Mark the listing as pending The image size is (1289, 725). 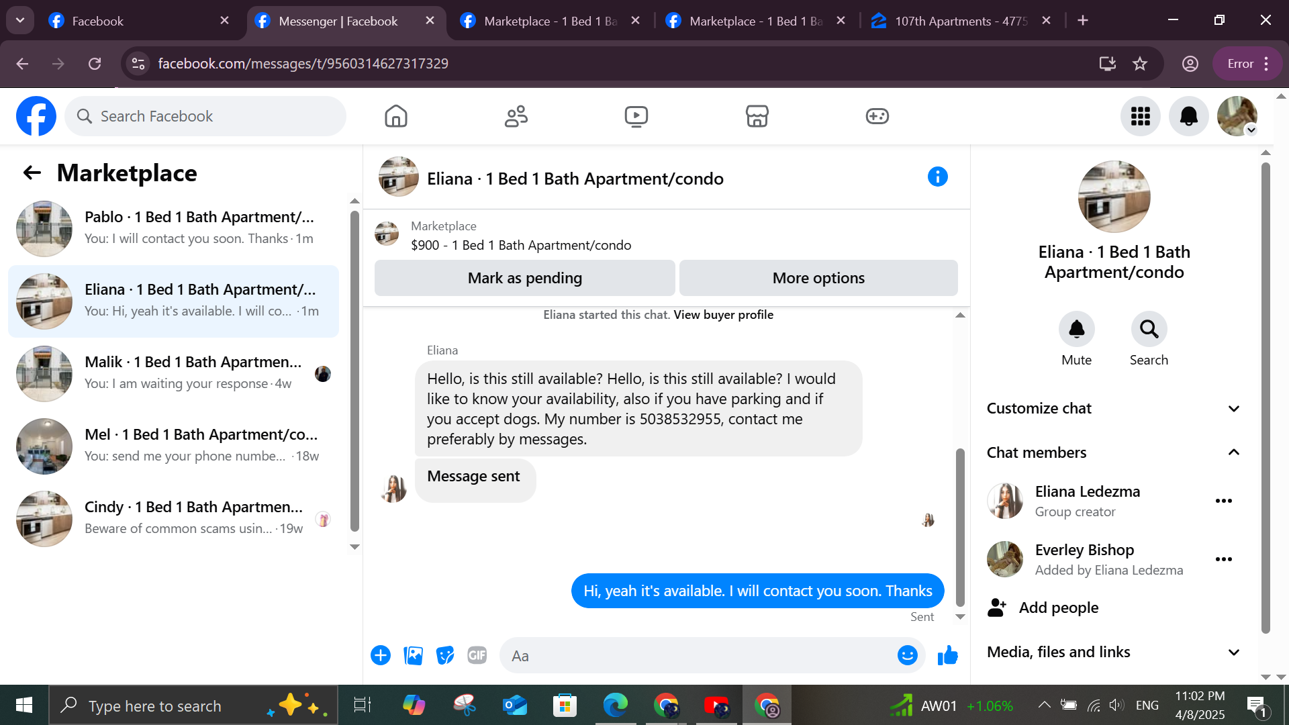point(524,278)
